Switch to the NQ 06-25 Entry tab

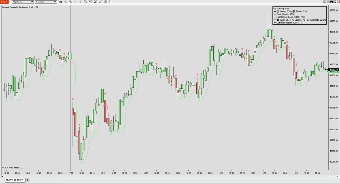click(x=14, y=180)
